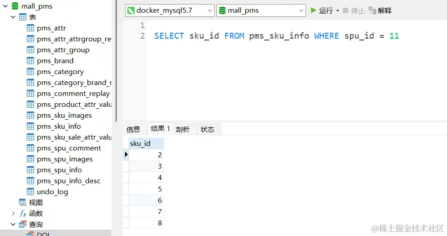Click the 查询 queries icon
Screen dimensions: 447x236
tap(23, 224)
